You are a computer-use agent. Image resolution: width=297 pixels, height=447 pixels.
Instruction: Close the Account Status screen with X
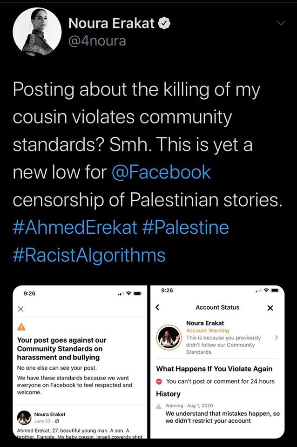coord(270,308)
